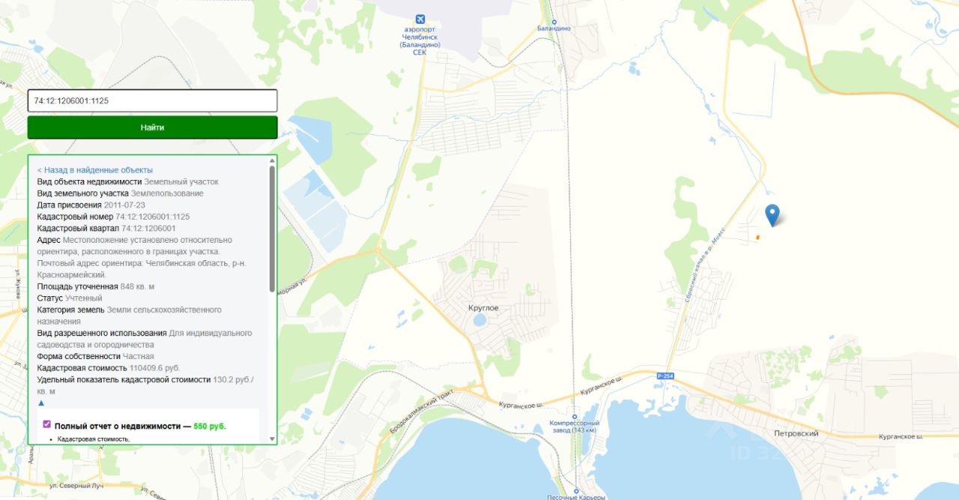
Task: Collapse details with the blue triangle arrow
Action: click(41, 403)
